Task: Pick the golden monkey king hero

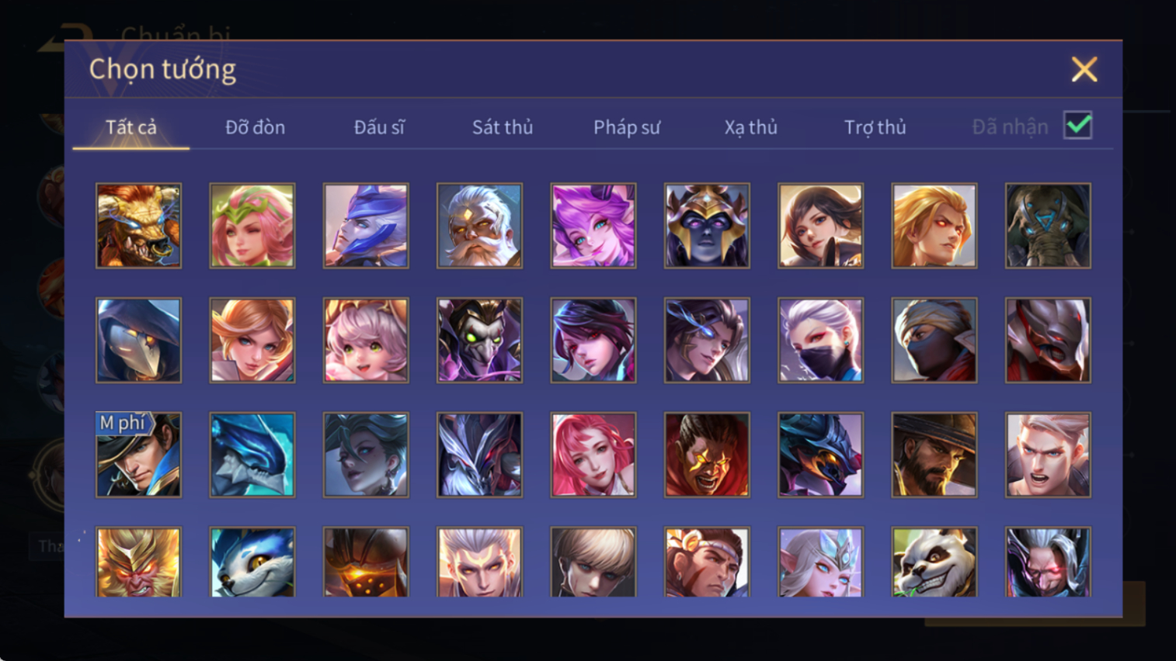Action: [x=138, y=562]
